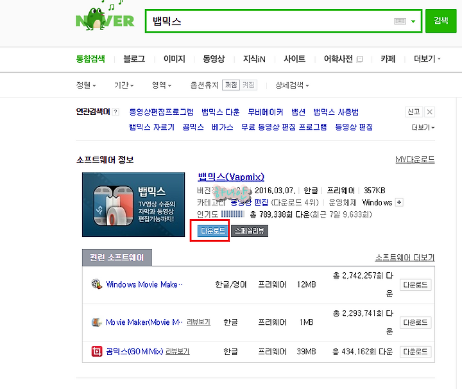Click the 신고 report button

(414, 112)
